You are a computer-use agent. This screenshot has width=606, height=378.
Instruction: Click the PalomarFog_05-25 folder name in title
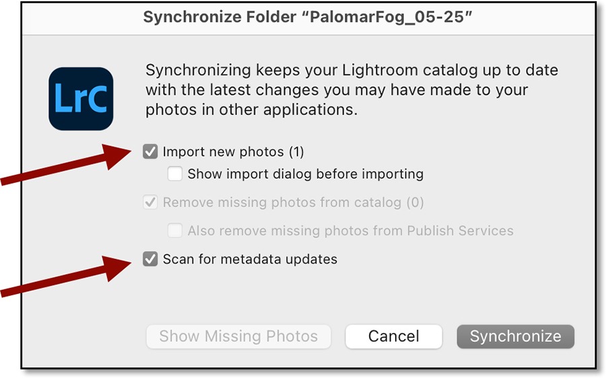click(387, 17)
